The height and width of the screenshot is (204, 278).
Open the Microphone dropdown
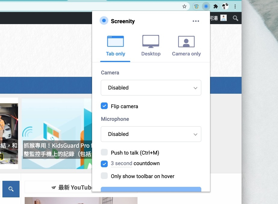pyautogui.click(x=151, y=134)
